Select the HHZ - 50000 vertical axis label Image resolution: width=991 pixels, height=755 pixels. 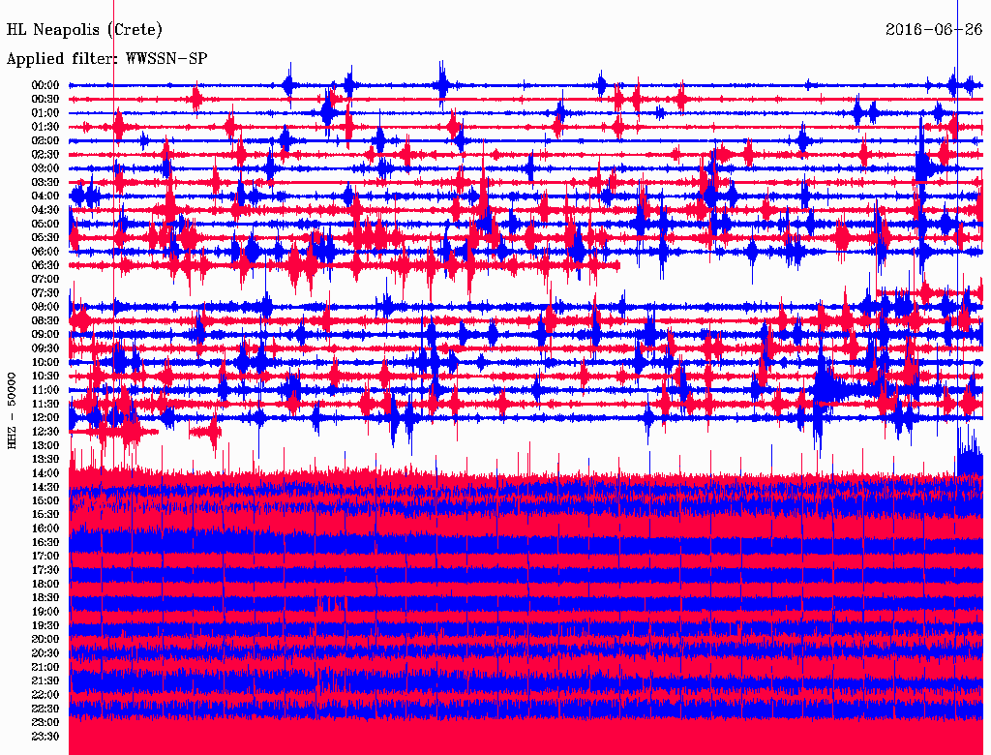click(x=13, y=409)
